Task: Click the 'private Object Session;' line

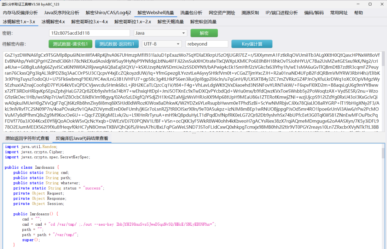Action: click(x=39, y=204)
